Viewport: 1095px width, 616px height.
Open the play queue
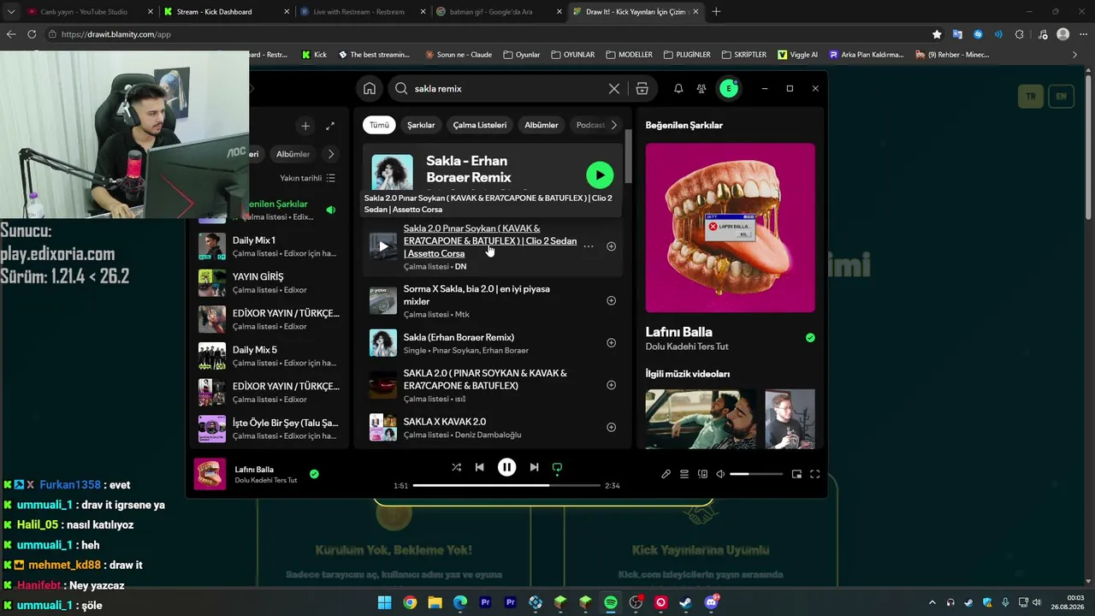684,474
